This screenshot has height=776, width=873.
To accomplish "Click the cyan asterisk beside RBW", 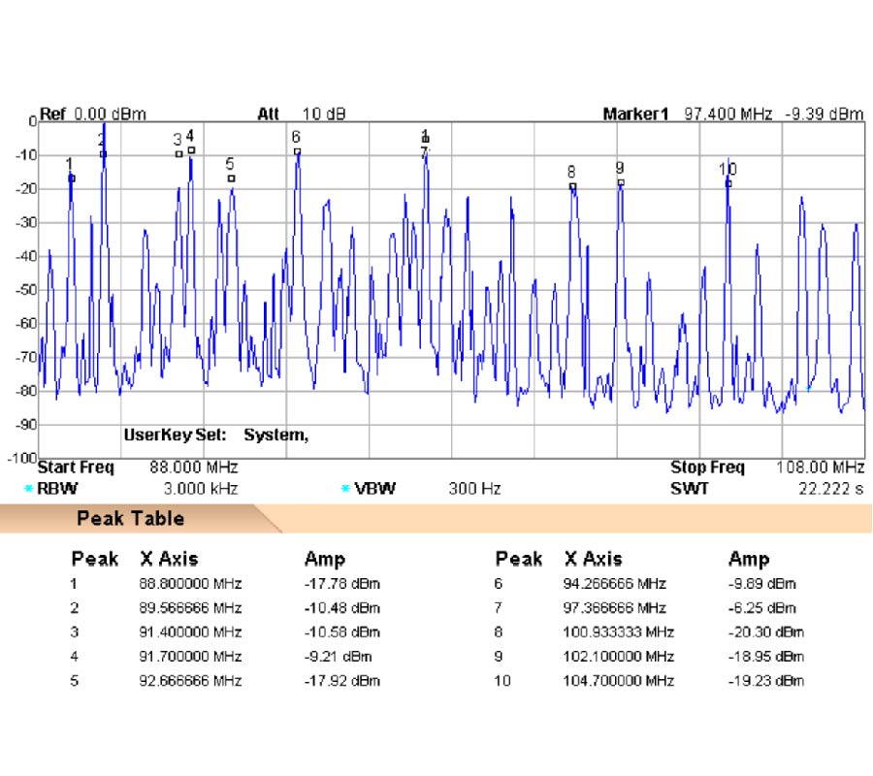I will [28, 489].
